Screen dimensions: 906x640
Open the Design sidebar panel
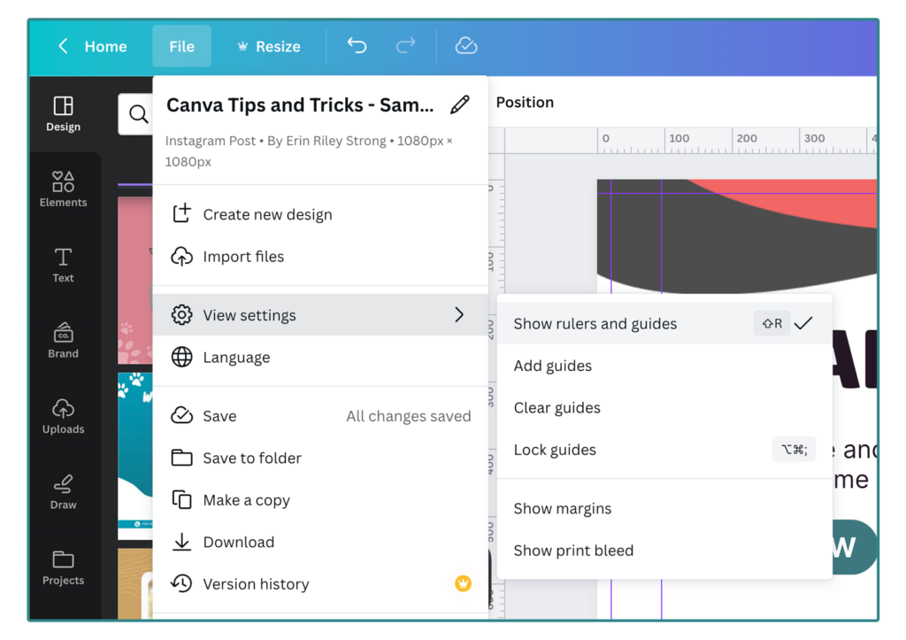[x=64, y=114]
